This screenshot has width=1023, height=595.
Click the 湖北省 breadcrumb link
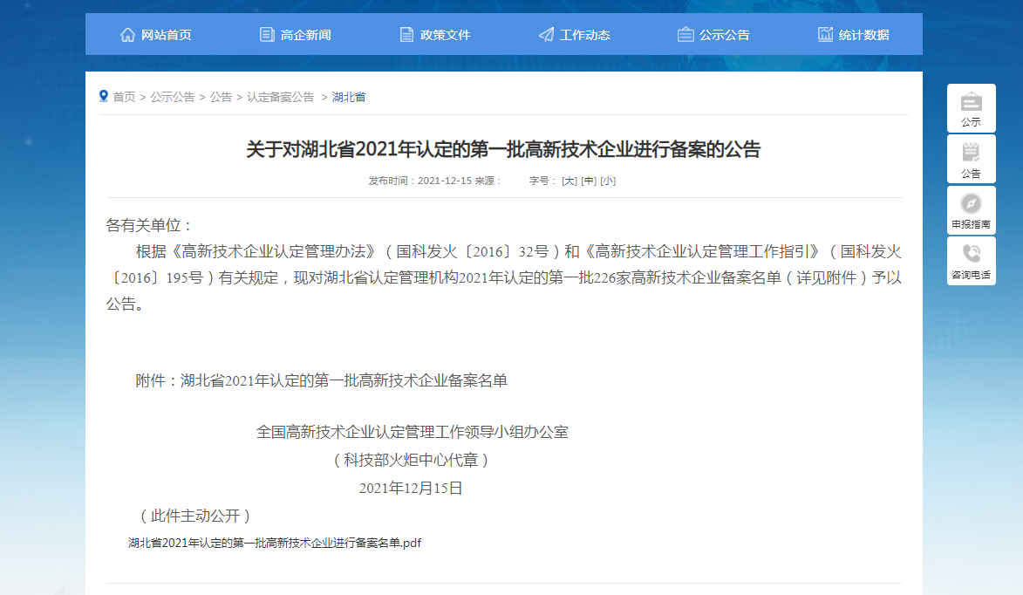349,97
